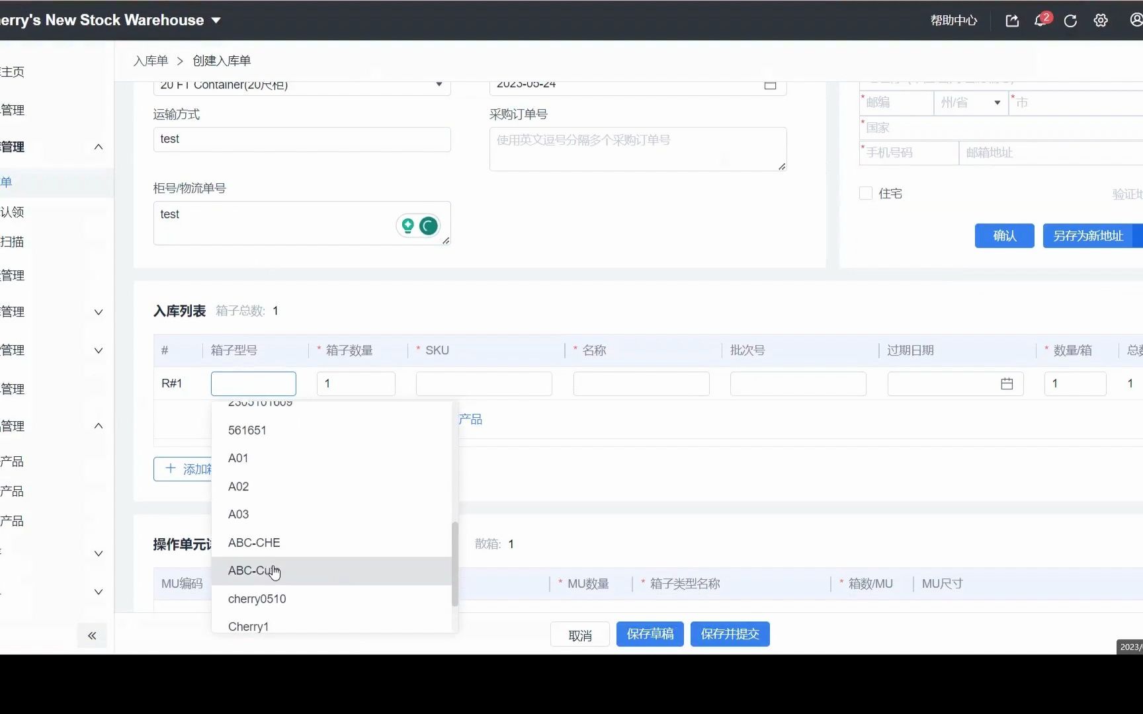Open calendar icon on the 2023-05-24 date field
This screenshot has height=714, width=1143.
(770, 85)
